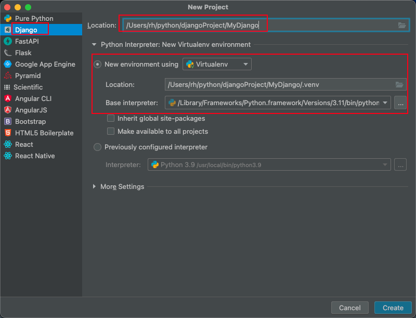Collapse the Python Interpreter section
This screenshot has height=318, width=416.
(x=94, y=45)
